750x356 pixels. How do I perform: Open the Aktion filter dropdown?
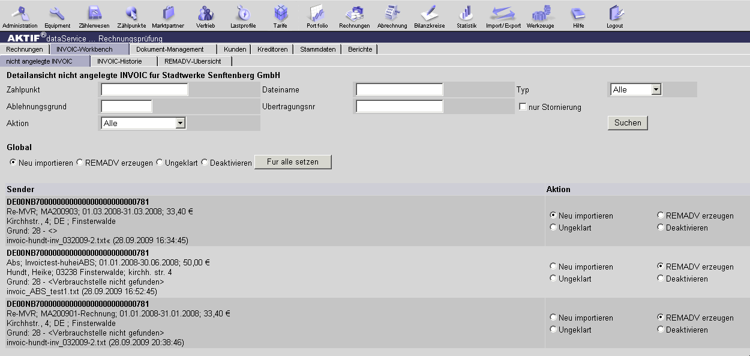tap(179, 123)
